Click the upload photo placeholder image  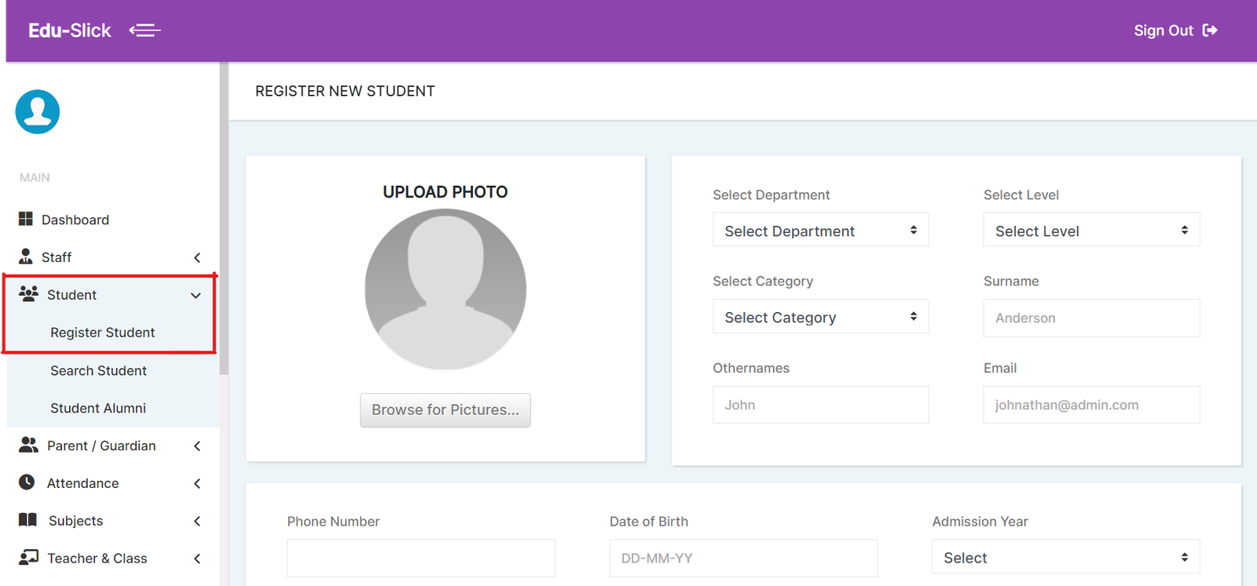click(x=445, y=289)
